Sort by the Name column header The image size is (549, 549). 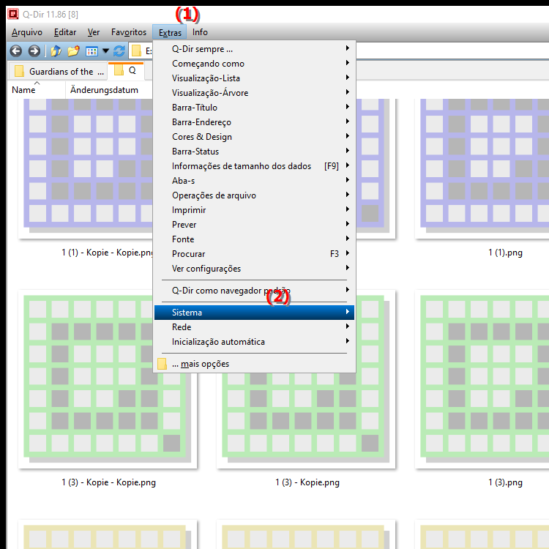(x=36, y=90)
